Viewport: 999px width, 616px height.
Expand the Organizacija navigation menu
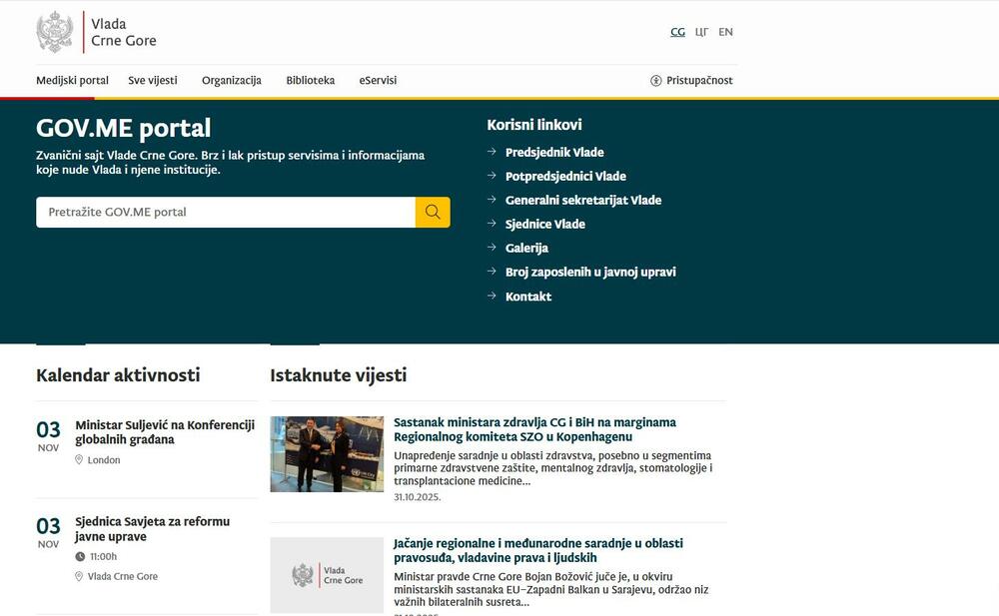[231, 81]
